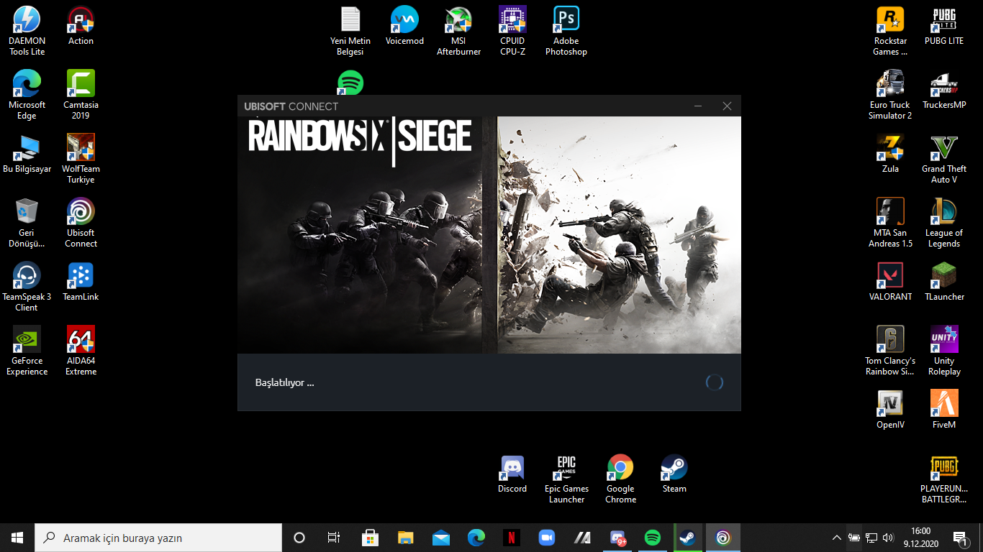Select the Ubisoft Connect desktop shortcut
Image resolution: width=983 pixels, height=552 pixels.
pyautogui.click(x=81, y=222)
